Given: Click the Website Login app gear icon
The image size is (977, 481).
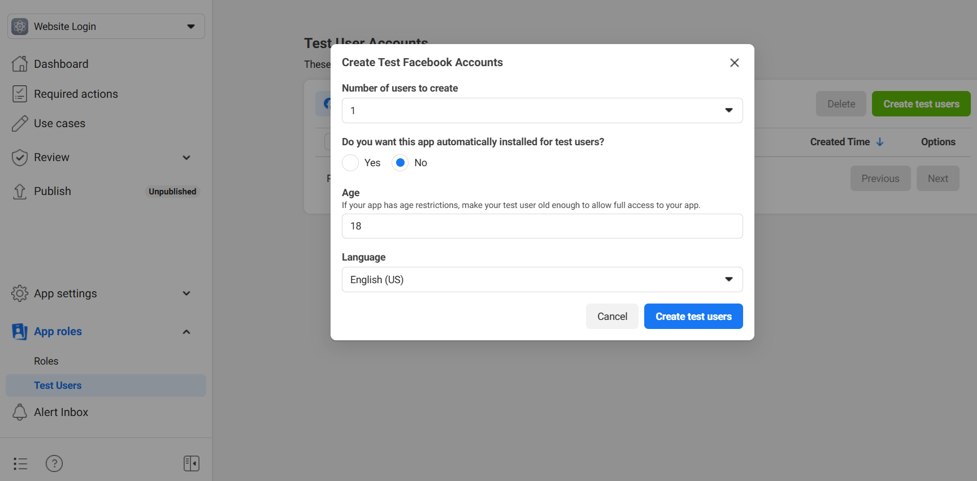Looking at the screenshot, I should click(20, 27).
